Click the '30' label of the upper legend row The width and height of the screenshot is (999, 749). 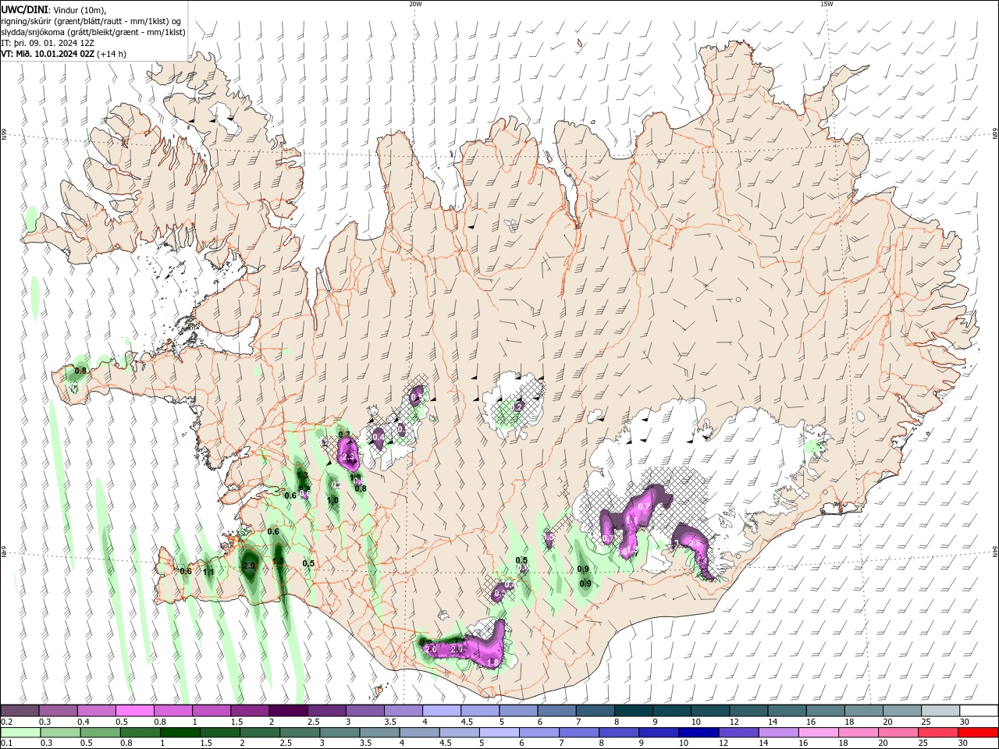point(964,722)
